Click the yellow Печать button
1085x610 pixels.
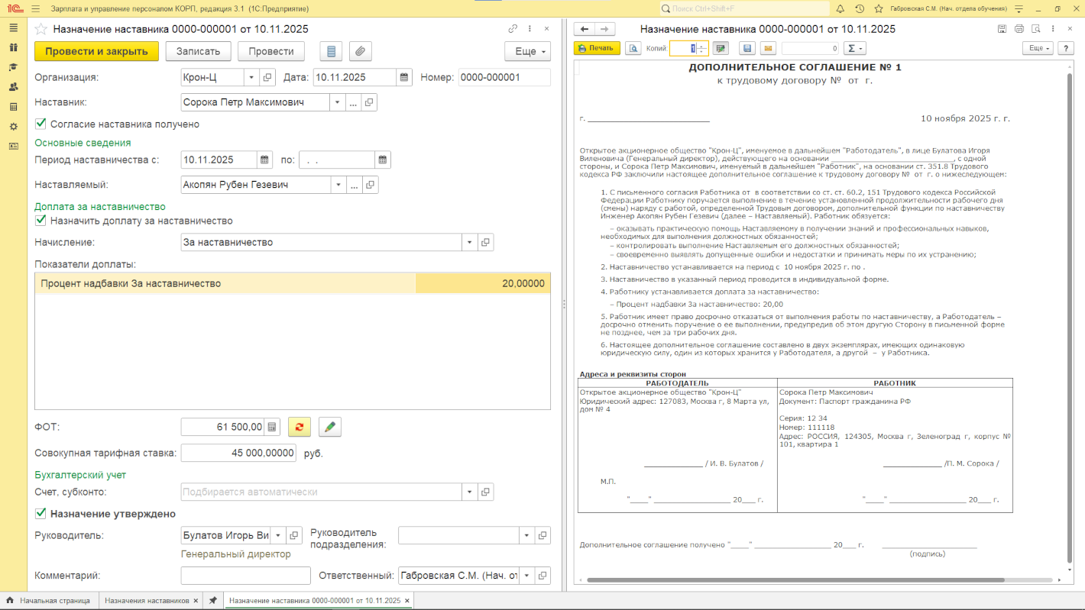pyautogui.click(x=597, y=48)
